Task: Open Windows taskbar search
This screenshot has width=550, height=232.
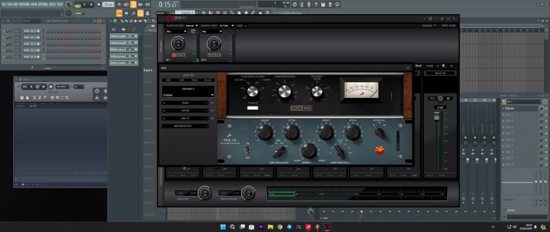Action: pos(232,226)
